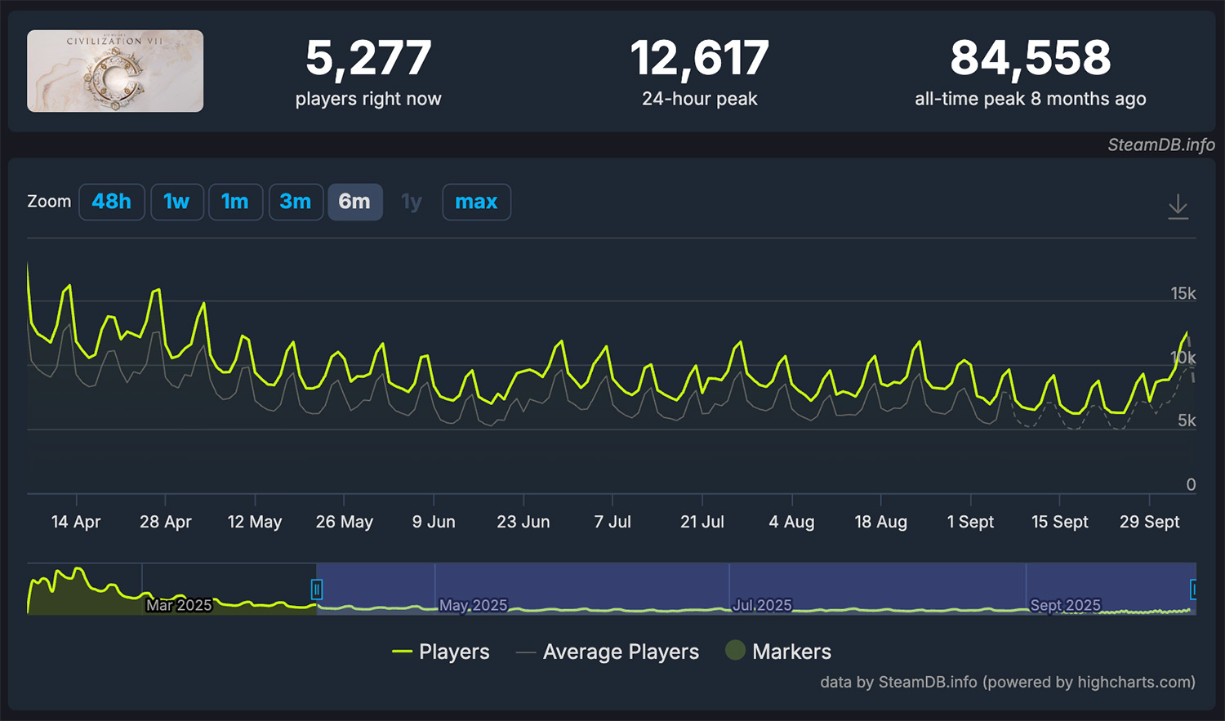Choose the 6m zoom option
The image size is (1225, 721).
354,202
